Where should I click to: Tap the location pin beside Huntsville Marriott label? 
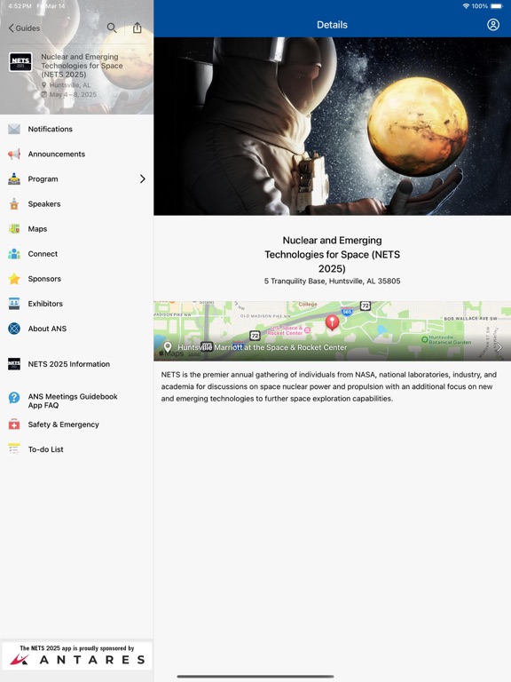[168, 347]
